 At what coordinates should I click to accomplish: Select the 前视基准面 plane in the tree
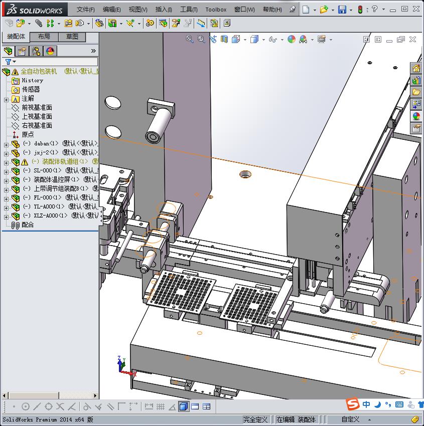pos(37,108)
